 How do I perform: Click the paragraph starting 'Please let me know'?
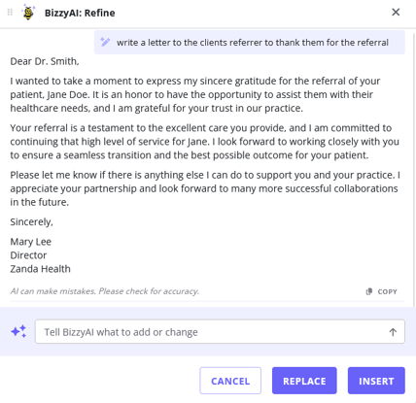[205, 188]
